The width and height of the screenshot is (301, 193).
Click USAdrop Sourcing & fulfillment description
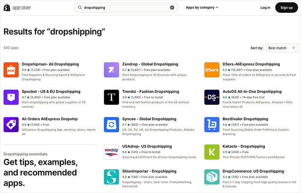159,157
